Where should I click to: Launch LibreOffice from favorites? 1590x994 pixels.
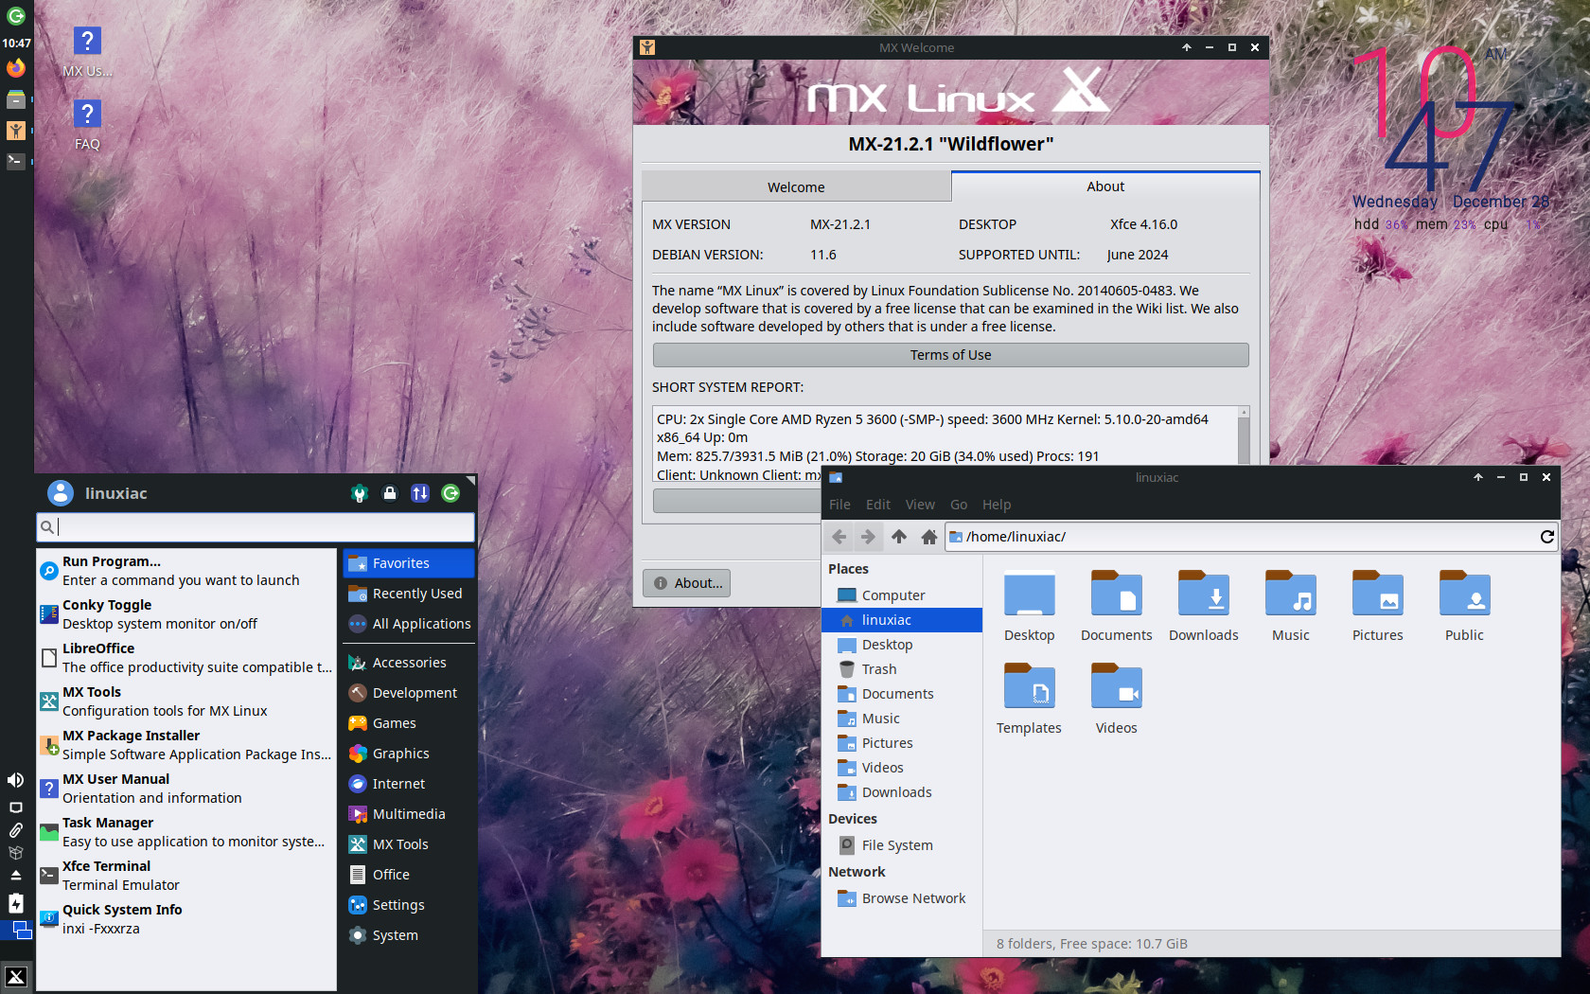[186, 658]
